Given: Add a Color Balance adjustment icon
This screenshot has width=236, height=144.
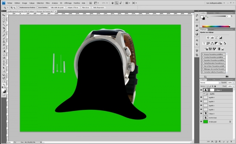Looking at the screenshot, I should [212, 43].
